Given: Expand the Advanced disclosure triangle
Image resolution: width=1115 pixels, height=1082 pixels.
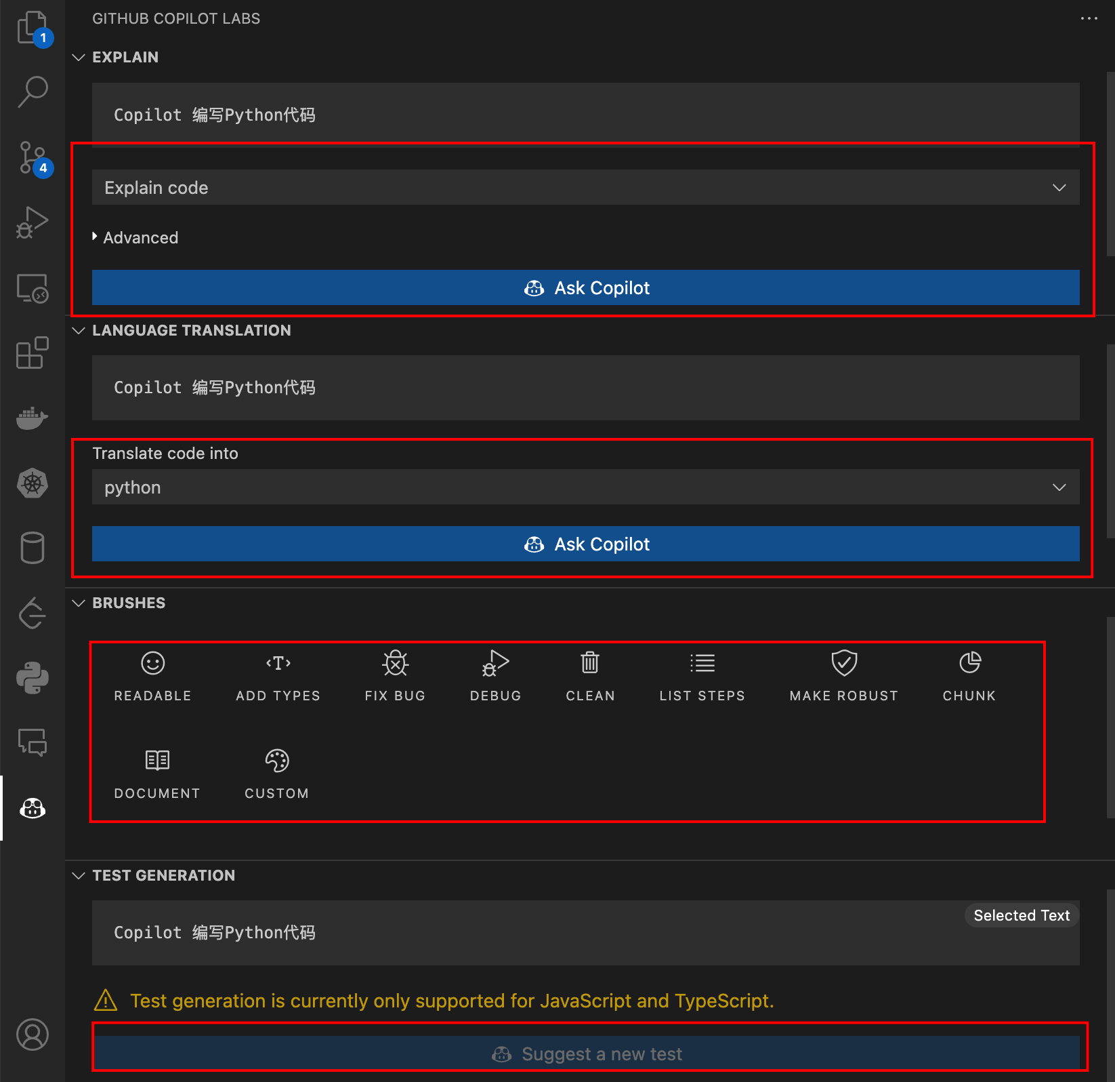Looking at the screenshot, I should (x=95, y=237).
